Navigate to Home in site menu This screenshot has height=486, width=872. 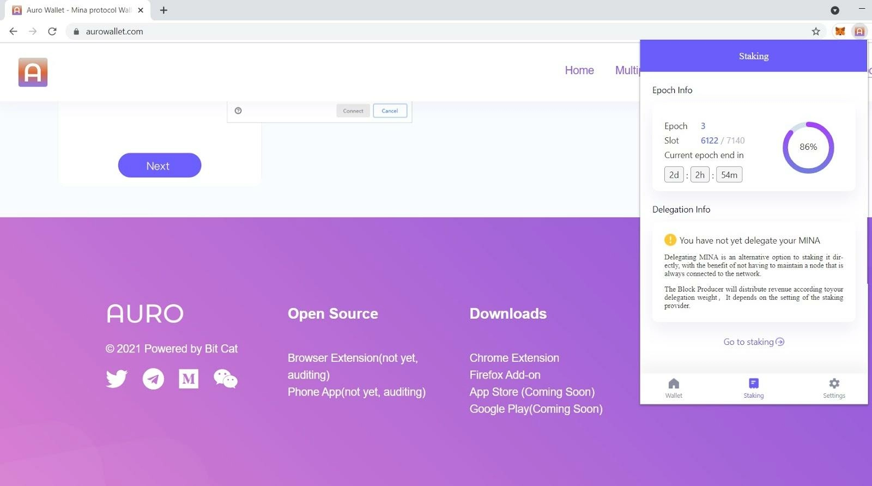click(579, 70)
